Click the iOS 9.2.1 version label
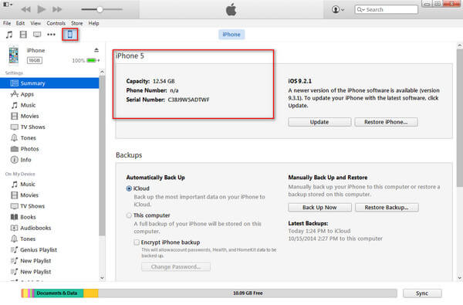The image size is (463, 305). click(299, 81)
